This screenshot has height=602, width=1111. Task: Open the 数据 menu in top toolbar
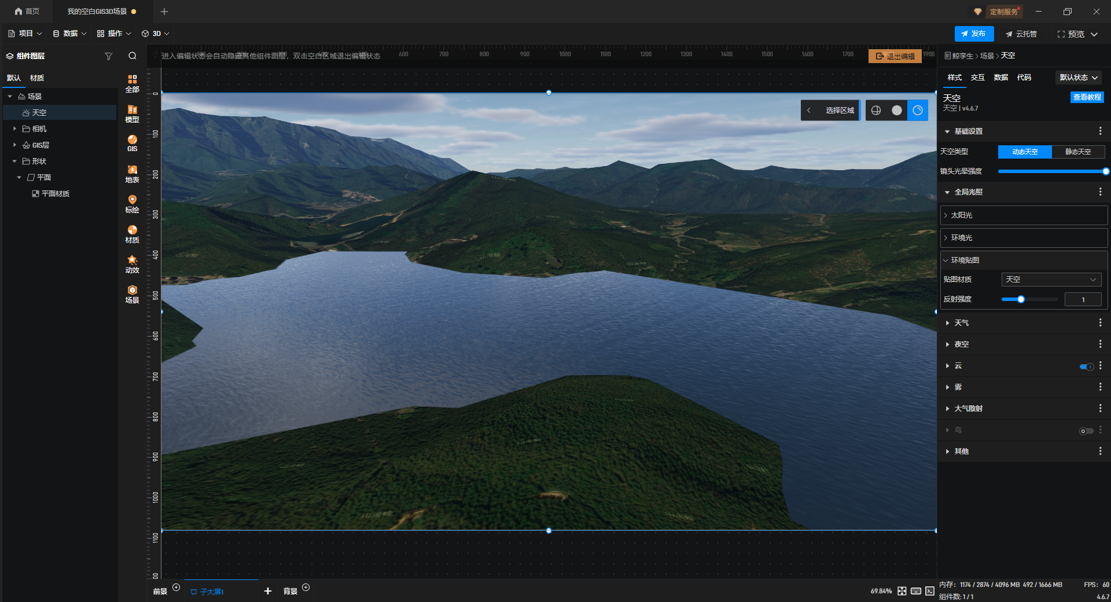[x=69, y=34]
